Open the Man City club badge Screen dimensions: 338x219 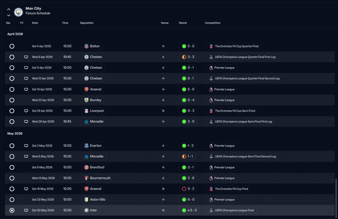pos(18,12)
